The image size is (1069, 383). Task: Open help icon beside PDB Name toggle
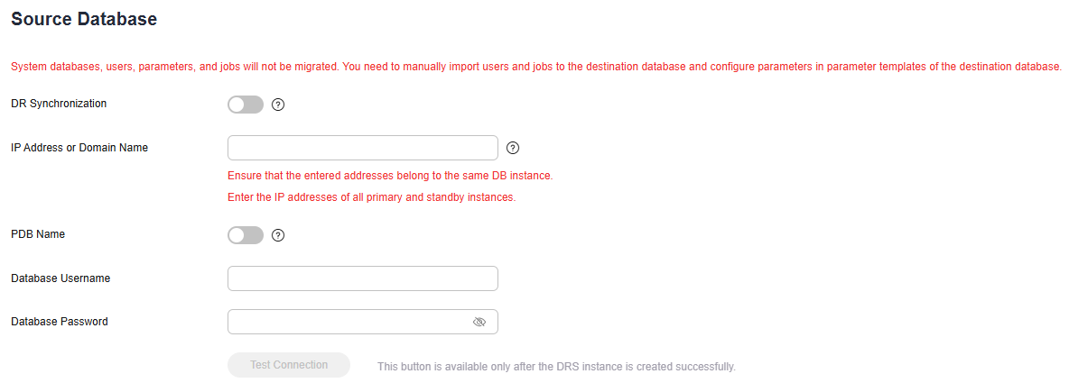click(277, 235)
